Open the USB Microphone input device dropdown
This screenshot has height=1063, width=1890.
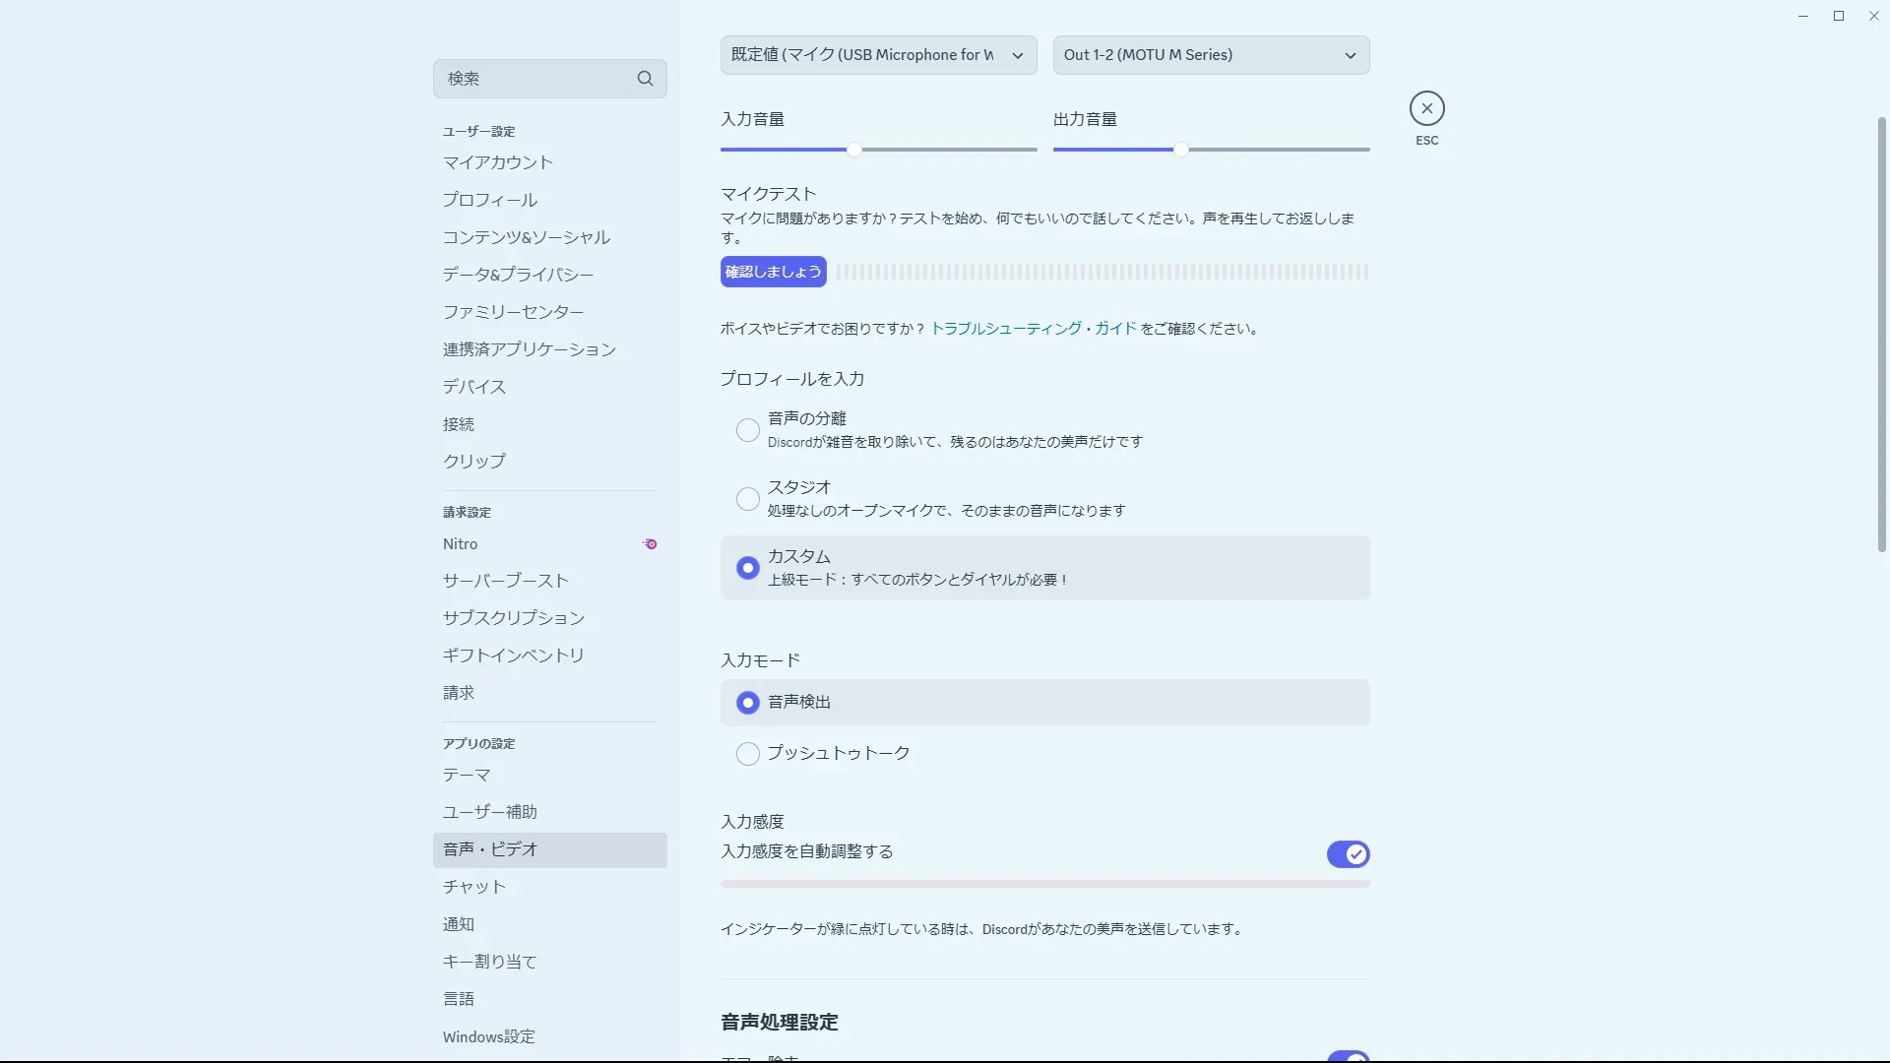point(878,55)
